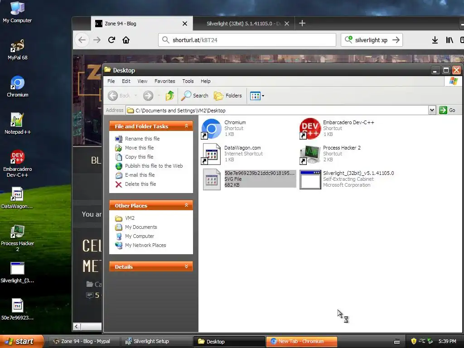This screenshot has height=348, width=464.
Task: Open VM2 folder in Other Places
Action: click(130, 218)
